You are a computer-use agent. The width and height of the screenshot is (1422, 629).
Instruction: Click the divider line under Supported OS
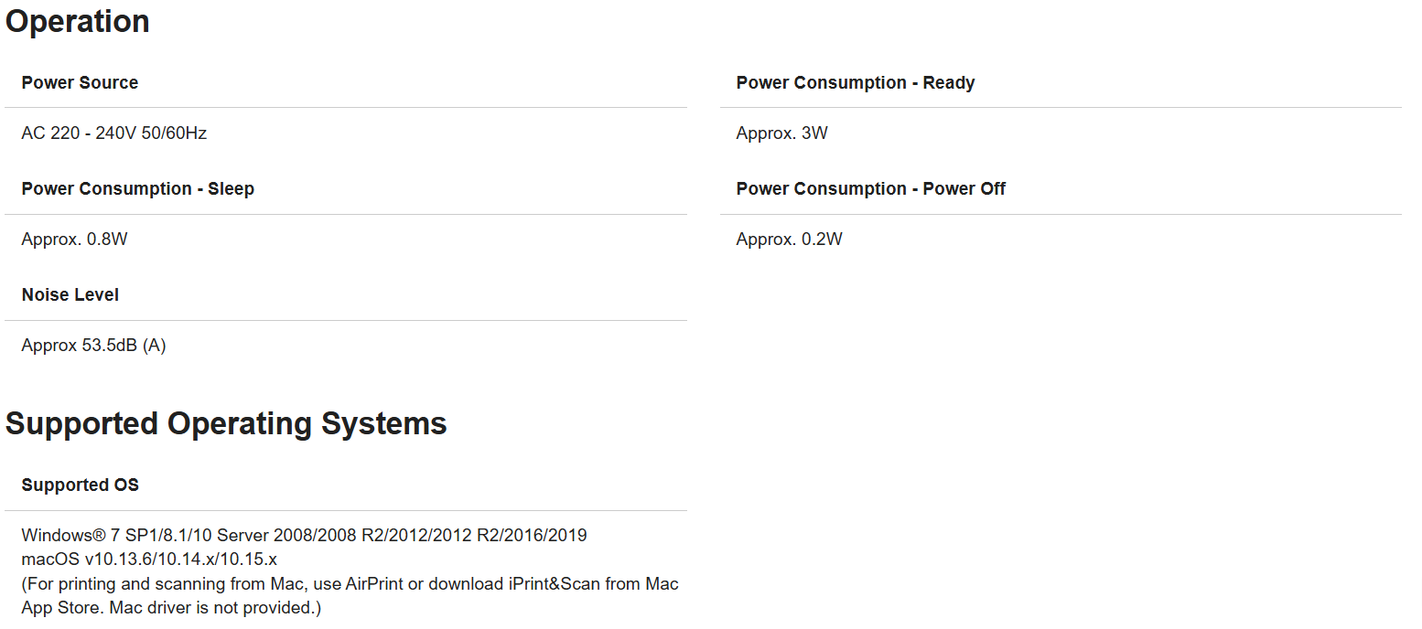pos(346,511)
